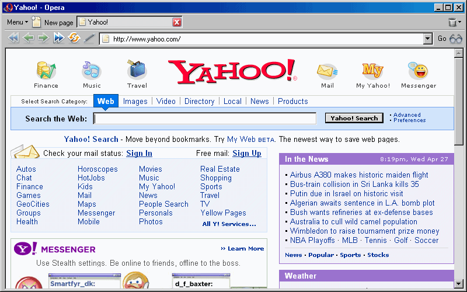467x292 pixels.
Task: Go forward with the green Forward arrow
Action: 43,38
